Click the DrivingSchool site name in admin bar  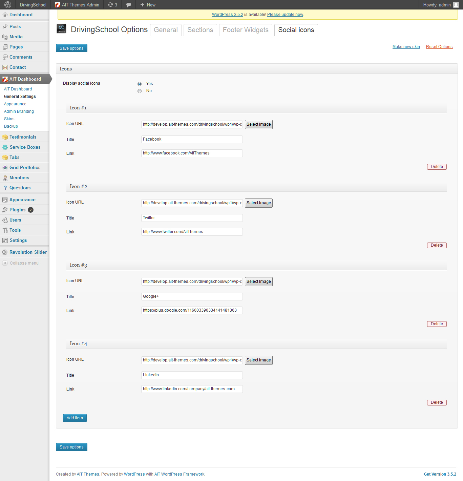point(33,5)
